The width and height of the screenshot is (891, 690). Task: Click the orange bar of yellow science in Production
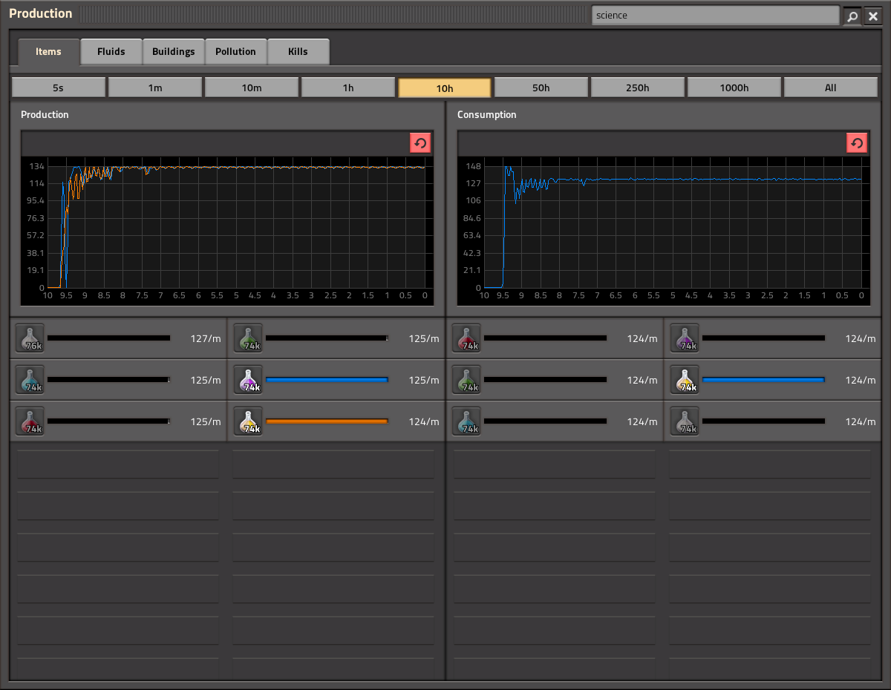tap(327, 421)
